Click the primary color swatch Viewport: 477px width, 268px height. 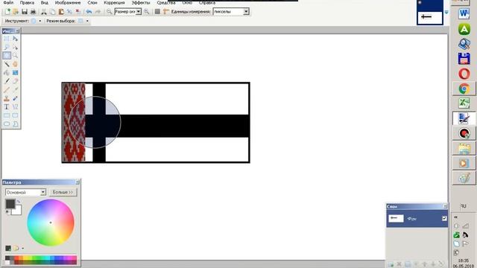tap(10, 204)
